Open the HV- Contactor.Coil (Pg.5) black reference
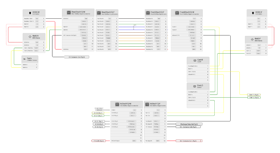The width and height of the screenshot is (280, 153). (77, 57)
